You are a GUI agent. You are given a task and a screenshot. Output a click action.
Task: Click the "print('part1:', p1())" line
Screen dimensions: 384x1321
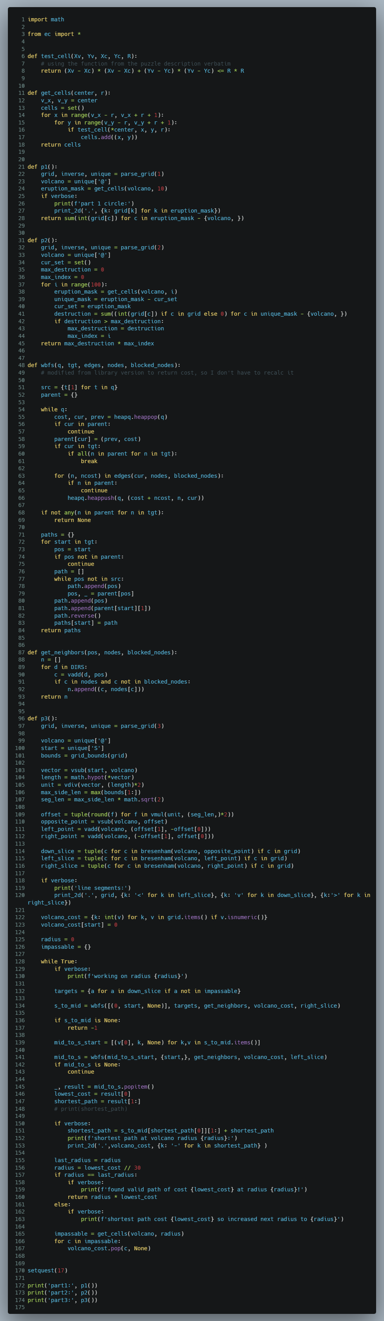coord(62,1285)
